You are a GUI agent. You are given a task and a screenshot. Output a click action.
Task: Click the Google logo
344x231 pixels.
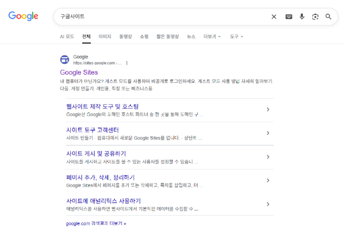(x=23, y=16)
